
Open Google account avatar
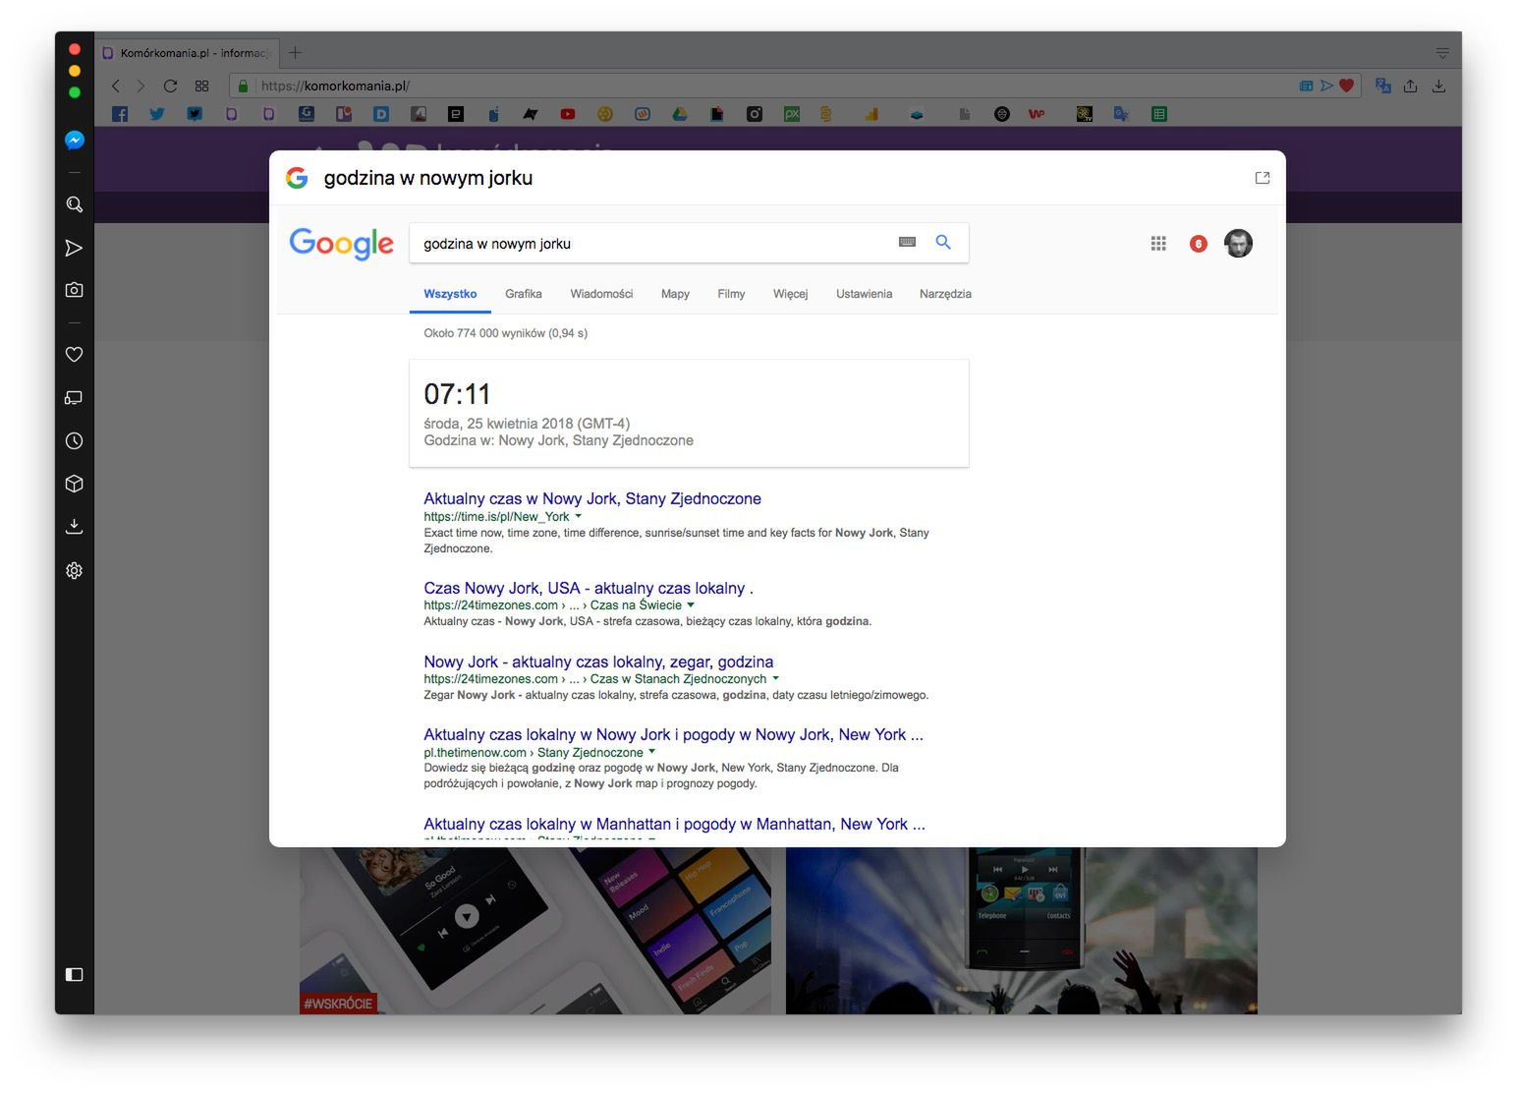(1238, 244)
